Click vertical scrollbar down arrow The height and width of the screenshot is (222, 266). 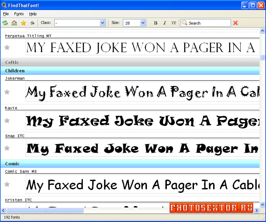click(262, 205)
